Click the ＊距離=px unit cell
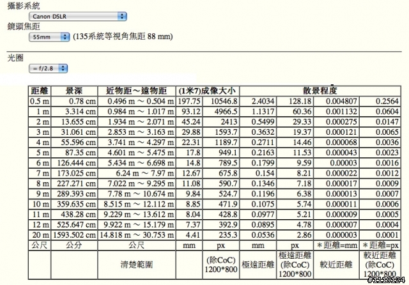Image resolution: width=409 pixels, height=285 pixels. click(x=380, y=245)
